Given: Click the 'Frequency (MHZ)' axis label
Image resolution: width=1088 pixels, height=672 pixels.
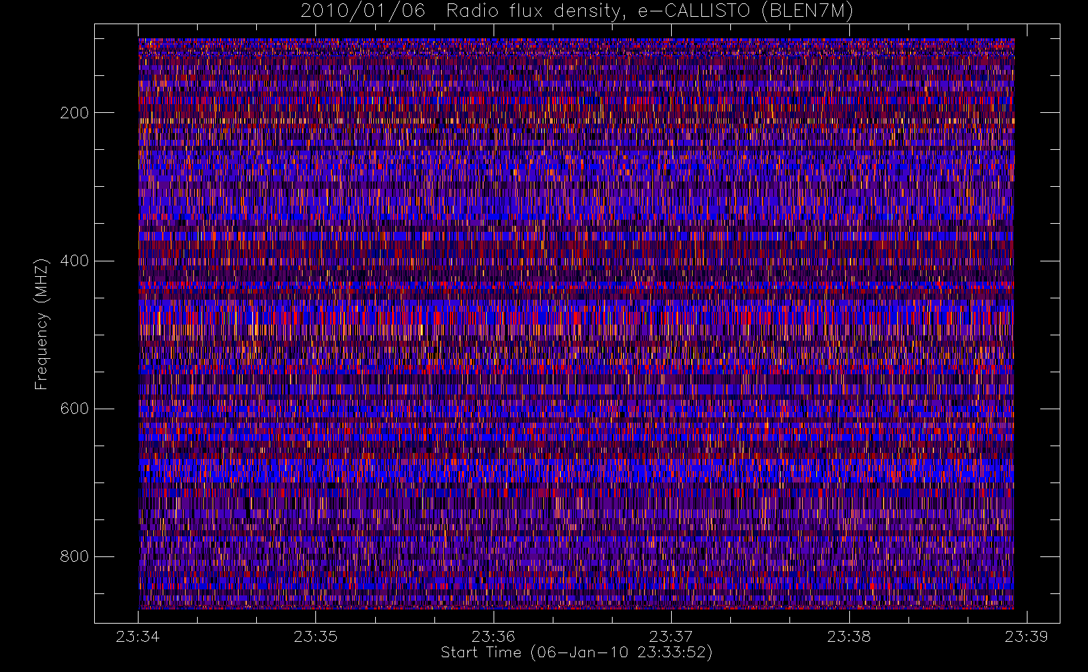Looking at the screenshot, I should coord(42,324).
